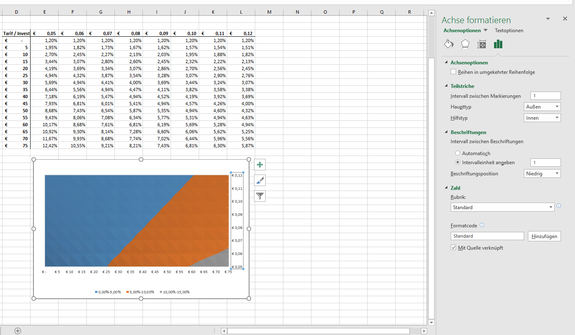Select column M header

point(269,12)
